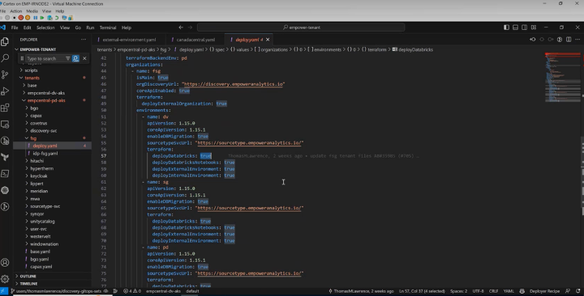The image size is (584, 296).
Task: Expand the OUTLINE section
Action: pos(28,276)
